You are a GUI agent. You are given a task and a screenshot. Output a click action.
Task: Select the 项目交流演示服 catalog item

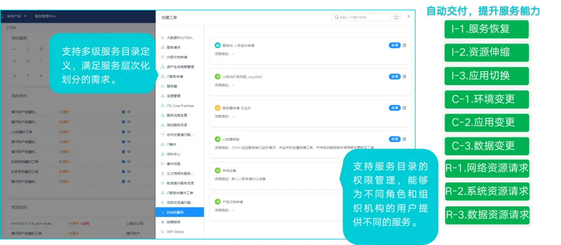180,203
